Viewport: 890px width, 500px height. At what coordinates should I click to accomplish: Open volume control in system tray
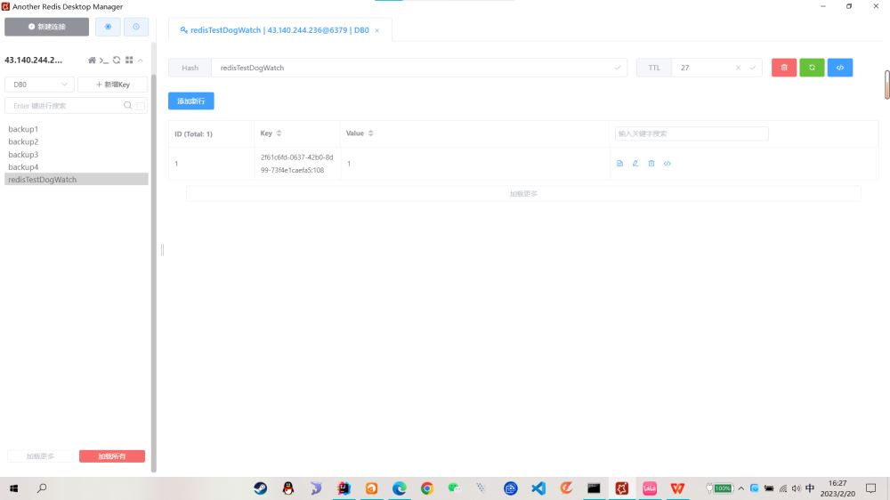[796, 488]
